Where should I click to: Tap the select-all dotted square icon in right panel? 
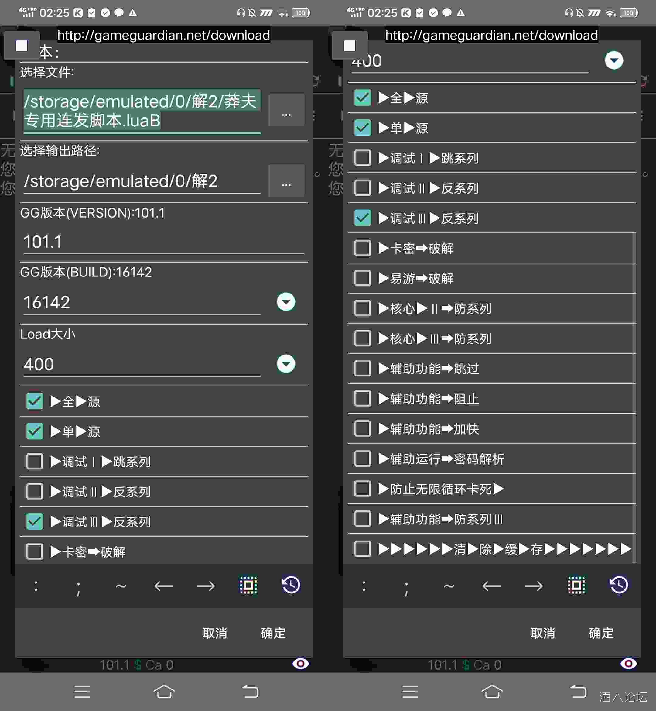point(576,585)
